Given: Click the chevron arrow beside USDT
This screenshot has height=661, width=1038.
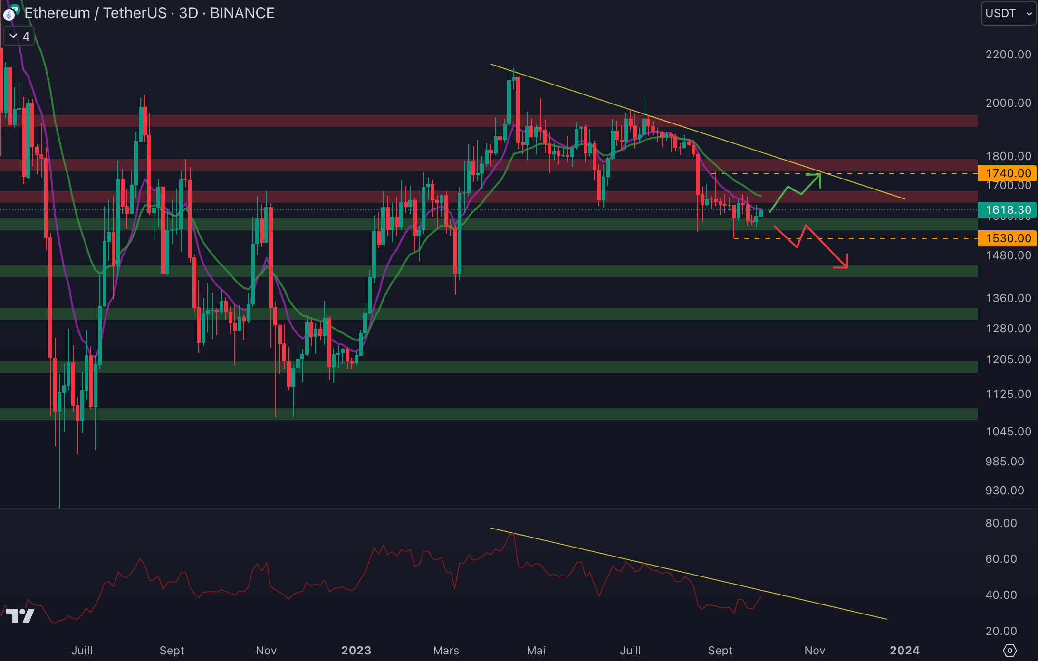Looking at the screenshot, I should click(x=1029, y=14).
